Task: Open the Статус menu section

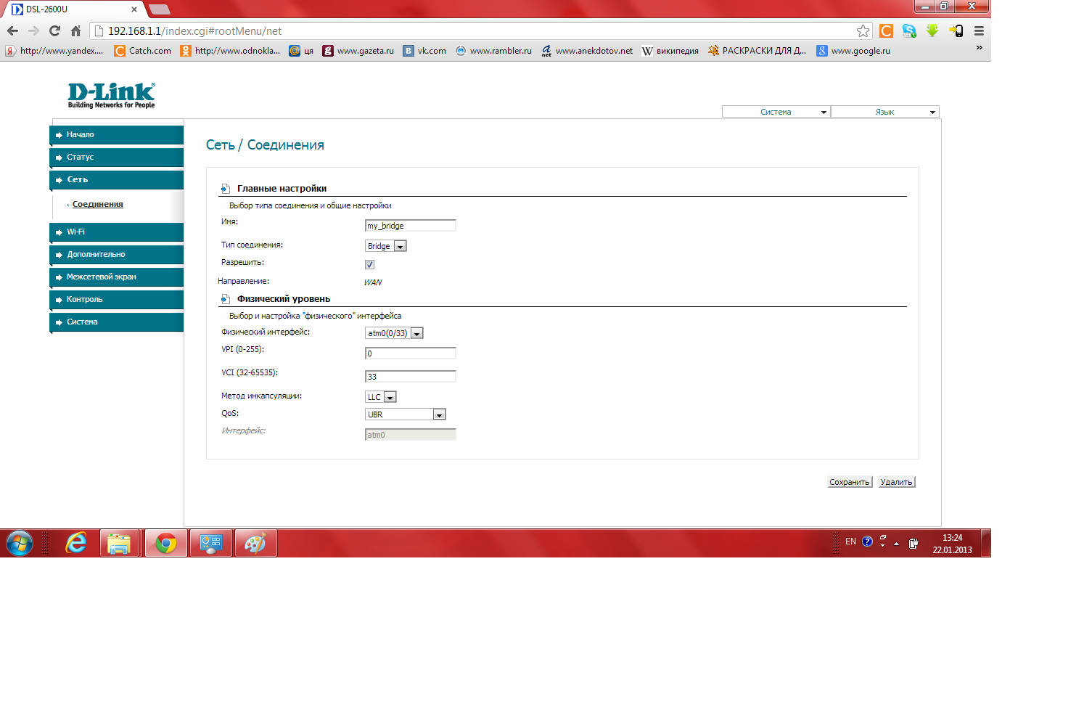Action: 117,158
